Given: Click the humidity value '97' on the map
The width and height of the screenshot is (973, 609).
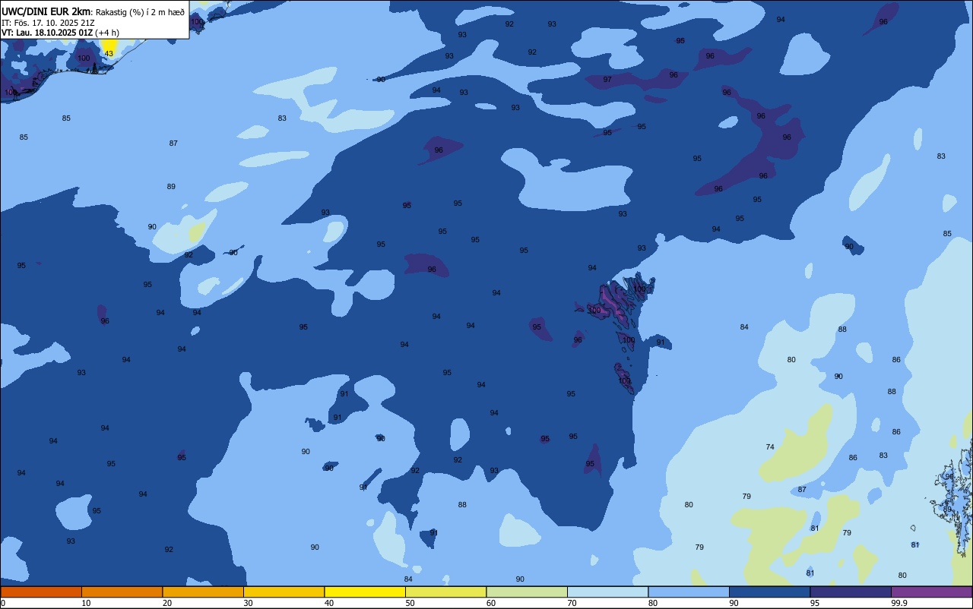Looking at the screenshot, I should (607, 79).
